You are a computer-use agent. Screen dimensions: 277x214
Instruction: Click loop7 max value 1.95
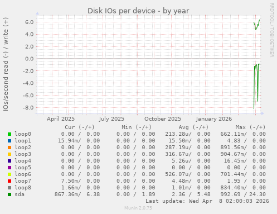[x=234, y=181]
